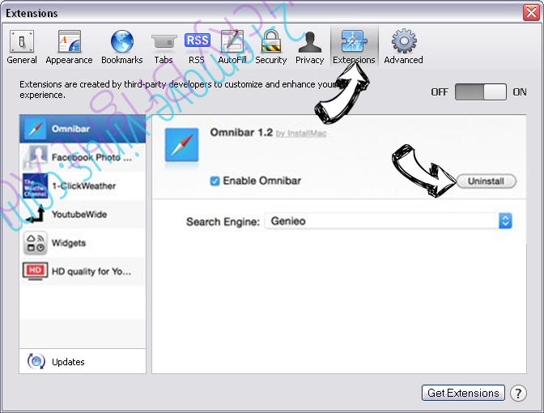Open the Tabs preferences icon
The height and width of the screenshot is (413, 544).
164,41
